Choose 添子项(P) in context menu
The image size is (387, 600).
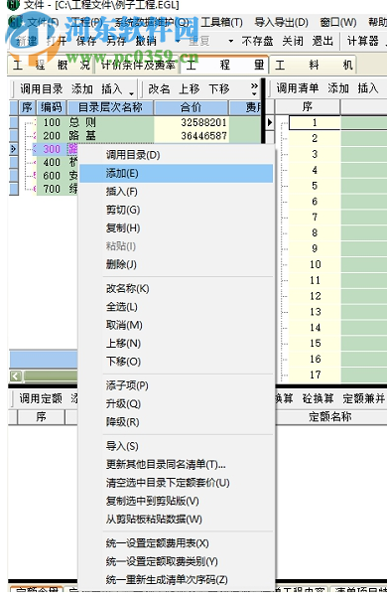(x=127, y=385)
